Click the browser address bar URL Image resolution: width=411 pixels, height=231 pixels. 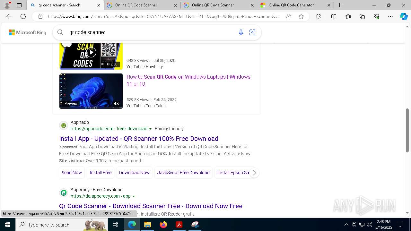click(x=164, y=16)
